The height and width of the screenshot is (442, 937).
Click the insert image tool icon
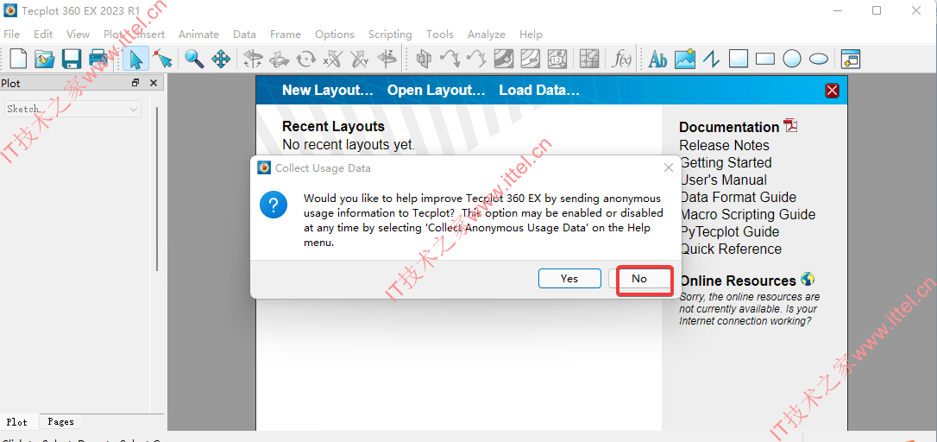click(685, 59)
